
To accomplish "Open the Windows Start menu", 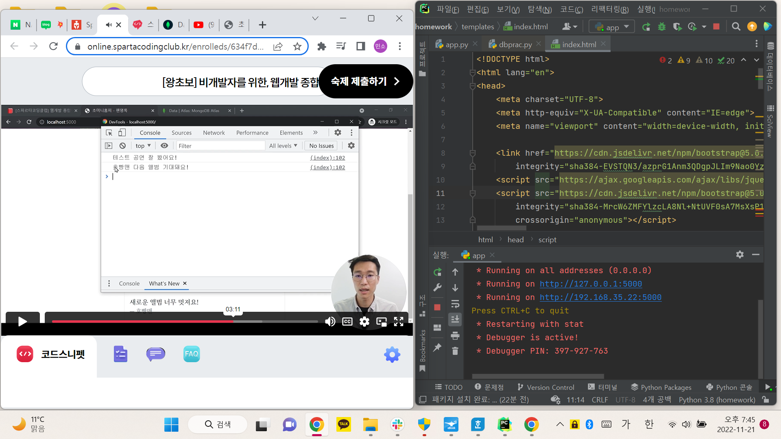I will [171, 425].
